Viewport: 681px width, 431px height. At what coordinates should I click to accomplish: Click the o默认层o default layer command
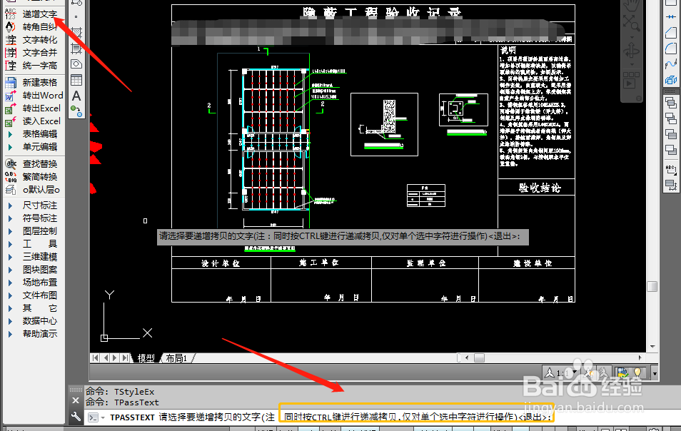(x=33, y=190)
